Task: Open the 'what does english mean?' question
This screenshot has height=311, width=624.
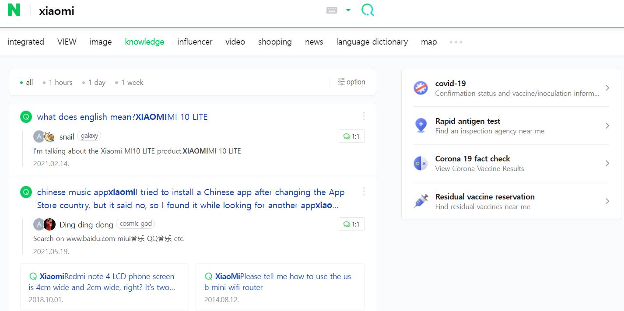Action: click(123, 117)
